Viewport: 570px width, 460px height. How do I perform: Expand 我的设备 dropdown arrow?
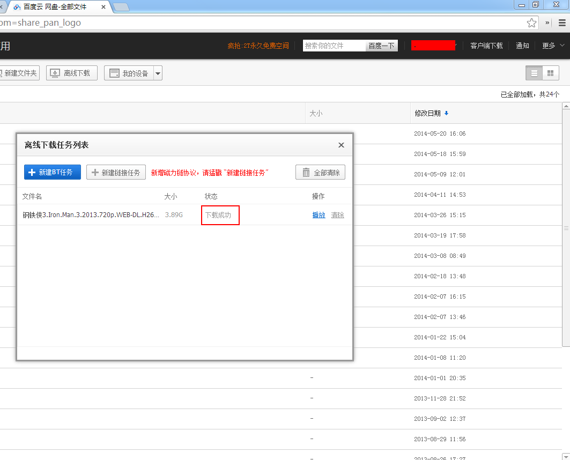pyautogui.click(x=158, y=73)
